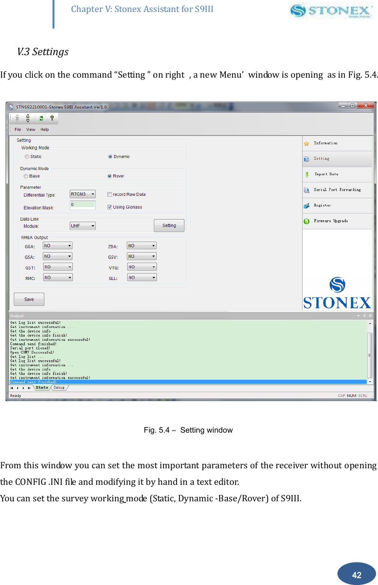Uncheck the Using Gionass option

pyautogui.click(x=109, y=207)
